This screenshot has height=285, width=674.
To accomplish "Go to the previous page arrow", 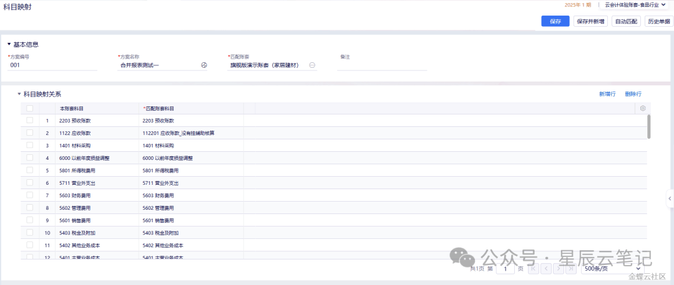I will click(x=545, y=269).
